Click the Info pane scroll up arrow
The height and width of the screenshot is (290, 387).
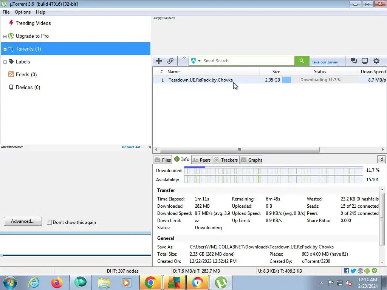(x=382, y=190)
